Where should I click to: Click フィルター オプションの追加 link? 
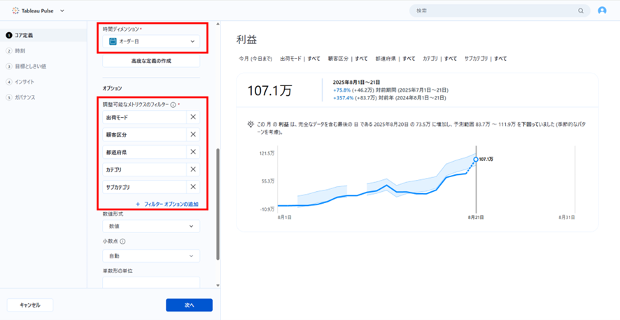point(167,204)
